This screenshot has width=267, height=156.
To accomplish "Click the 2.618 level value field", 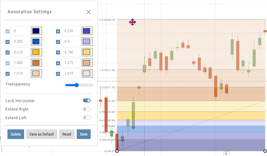I will coord(71,73).
